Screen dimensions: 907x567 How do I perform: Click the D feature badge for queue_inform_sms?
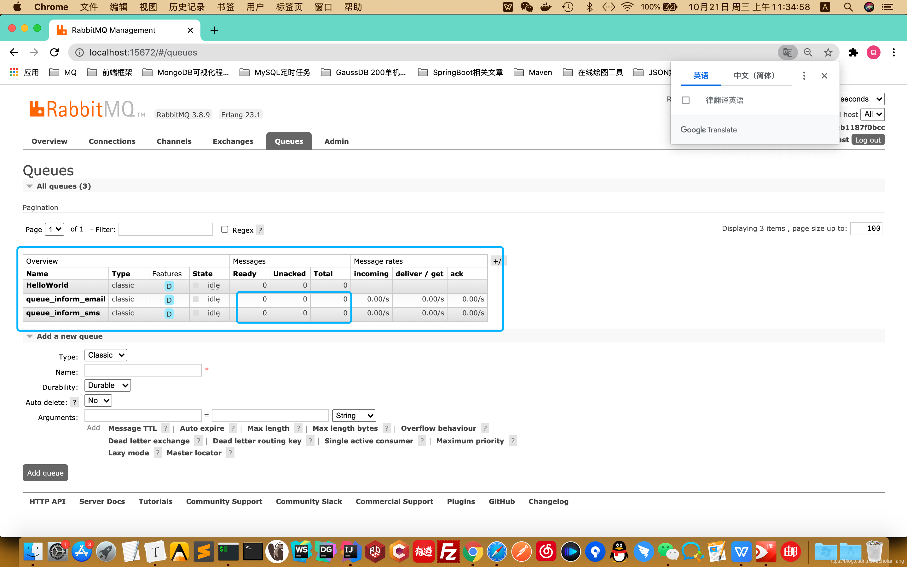169,314
